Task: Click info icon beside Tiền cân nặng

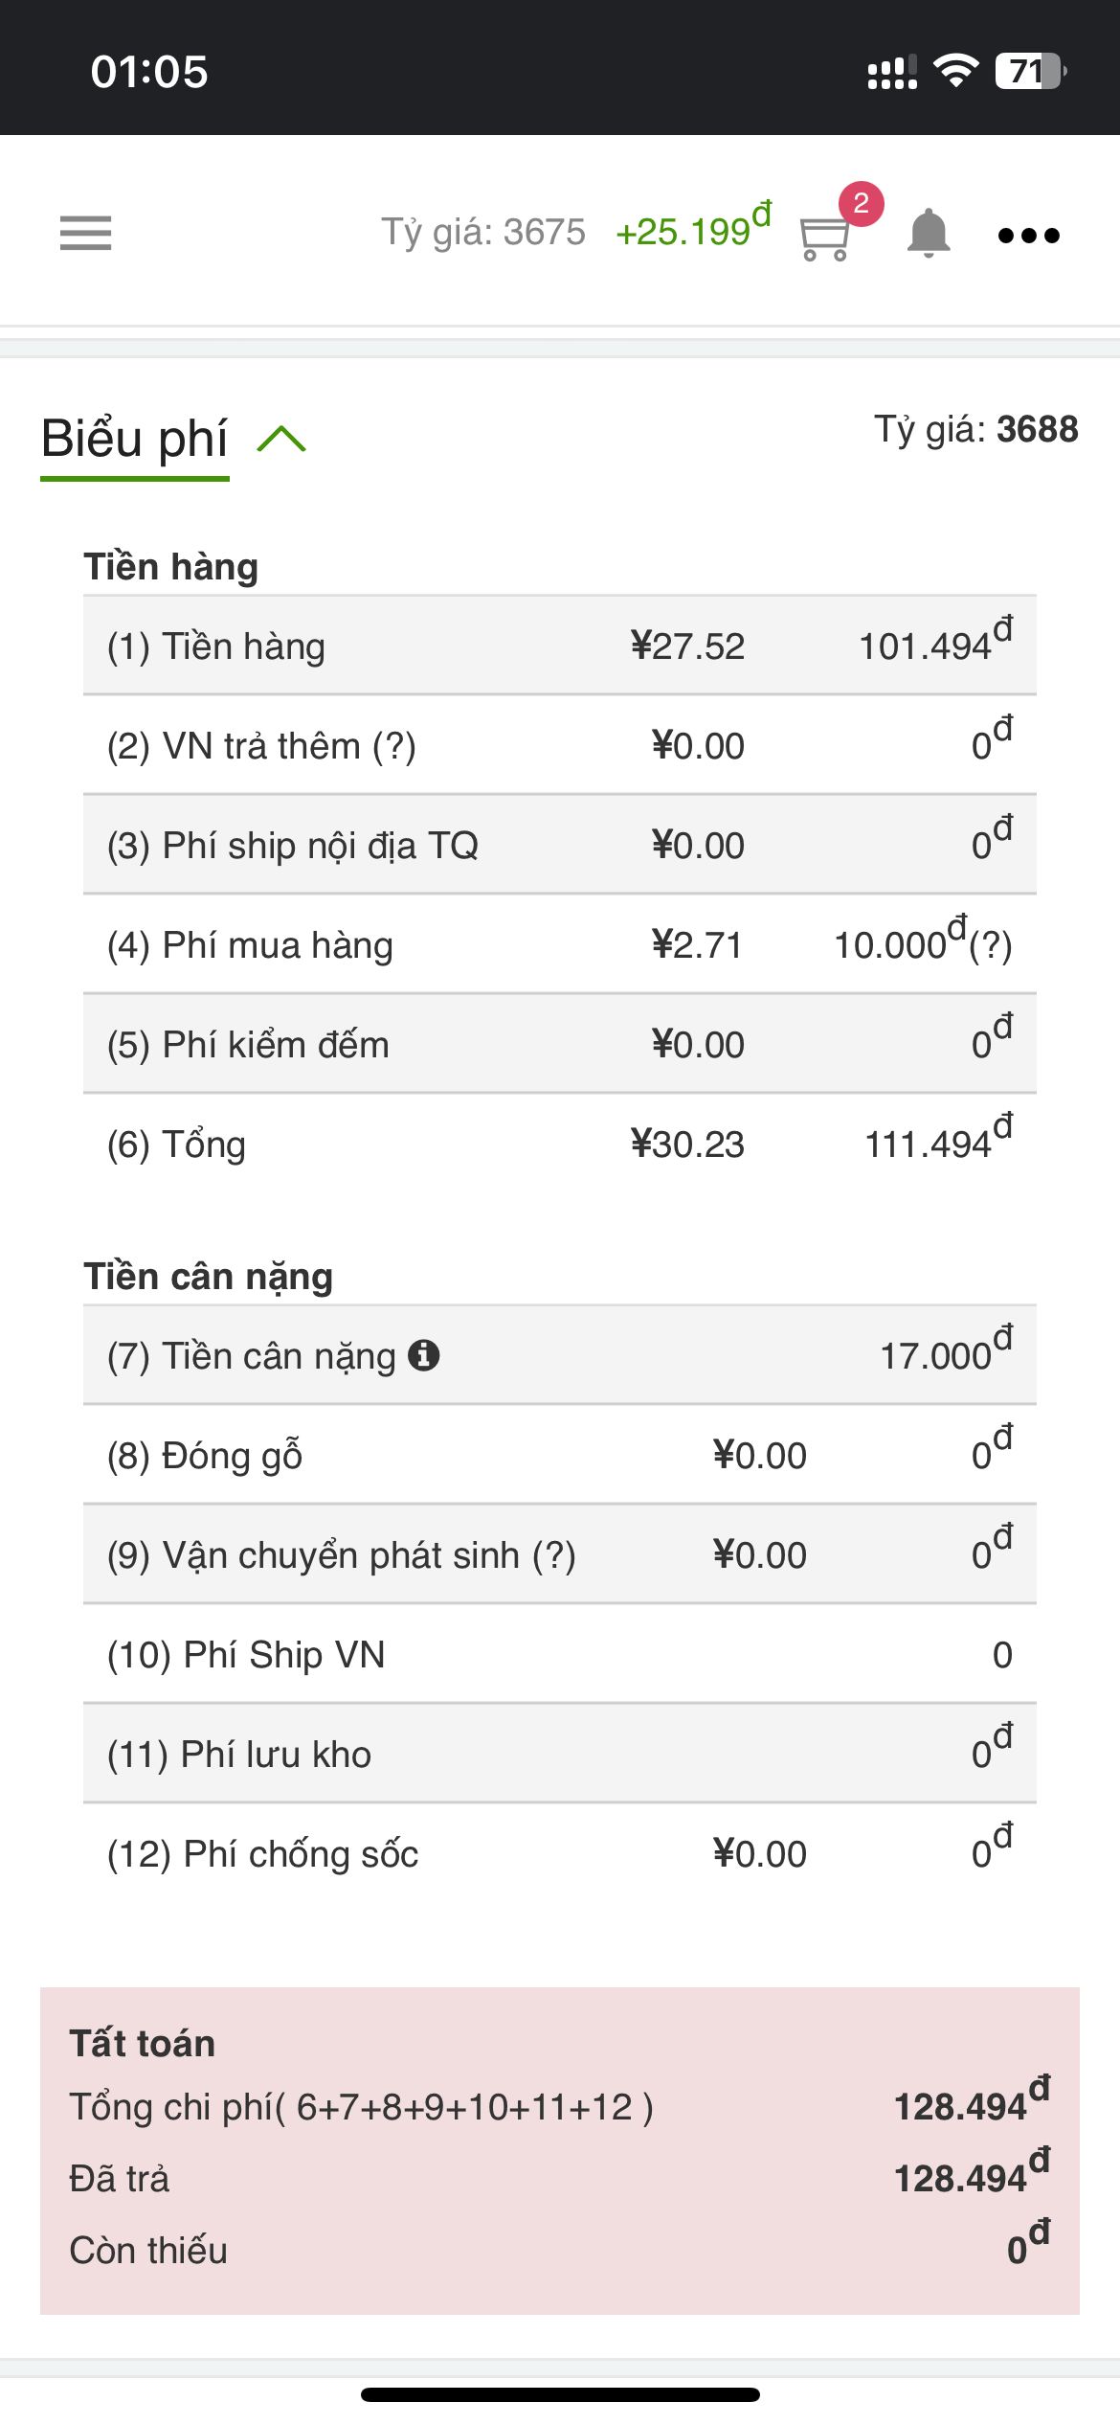Action: coord(423,1354)
